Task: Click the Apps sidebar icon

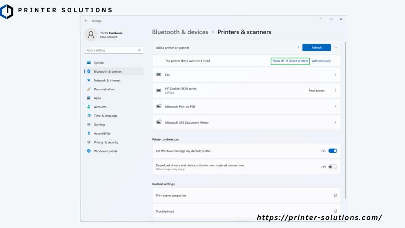Action: [89, 98]
